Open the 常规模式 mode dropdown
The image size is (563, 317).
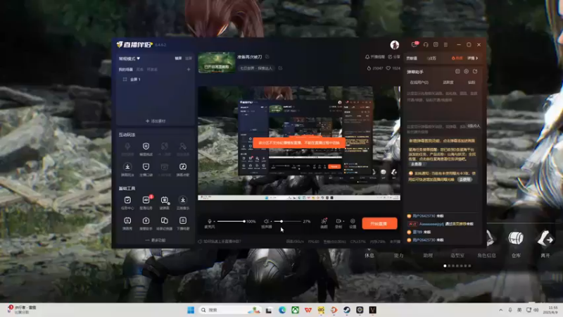click(x=129, y=58)
